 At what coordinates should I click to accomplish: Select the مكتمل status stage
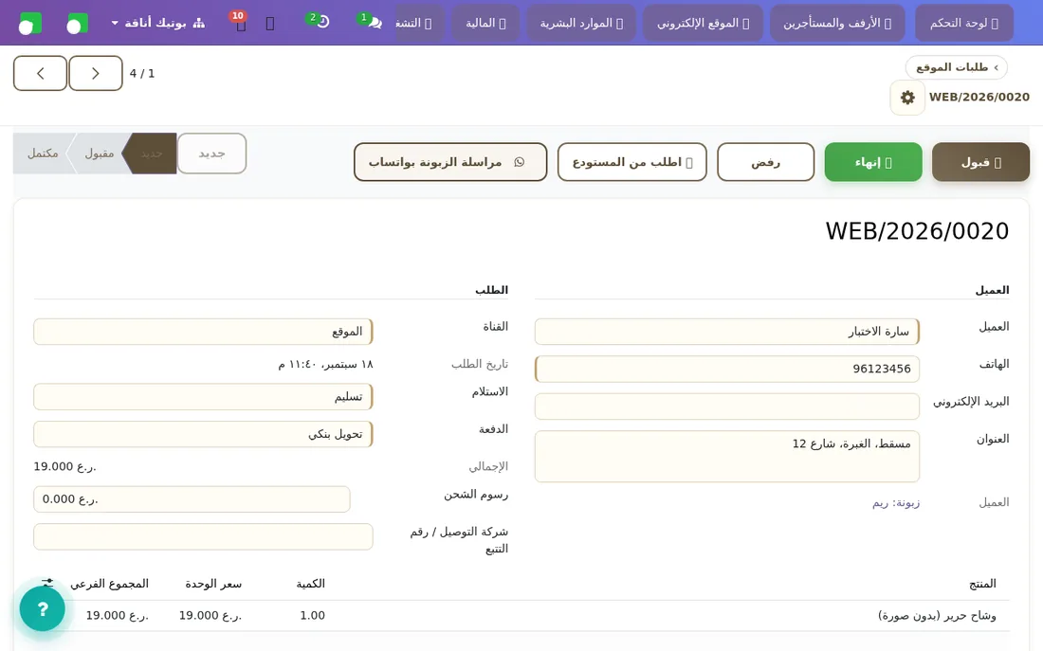click(x=43, y=154)
